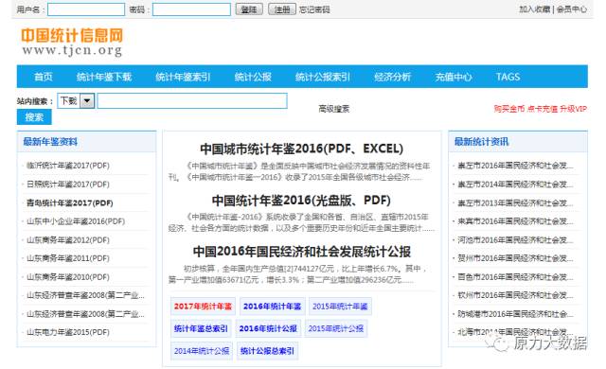Image resolution: width=606 pixels, height=369 pixels.
Task: Select the 统计公报 nav item
Action: click(x=253, y=77)
